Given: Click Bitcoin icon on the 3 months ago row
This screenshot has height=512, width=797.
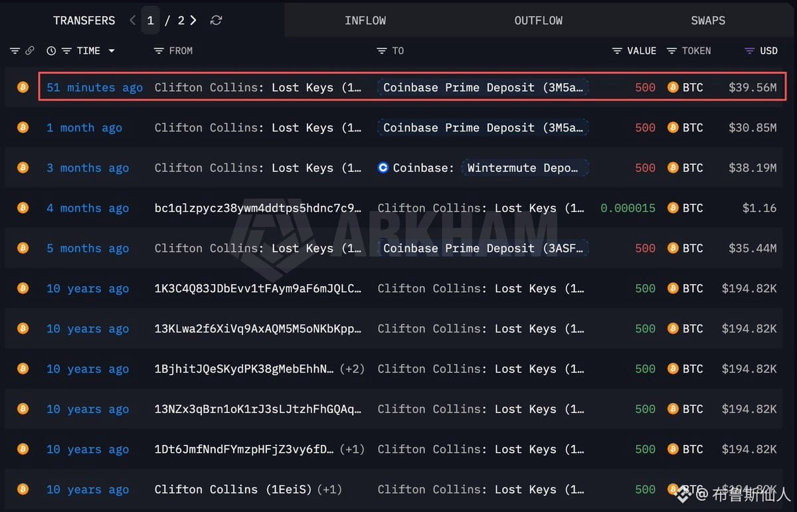Looking at the screenshot, I should coord(23,167).
